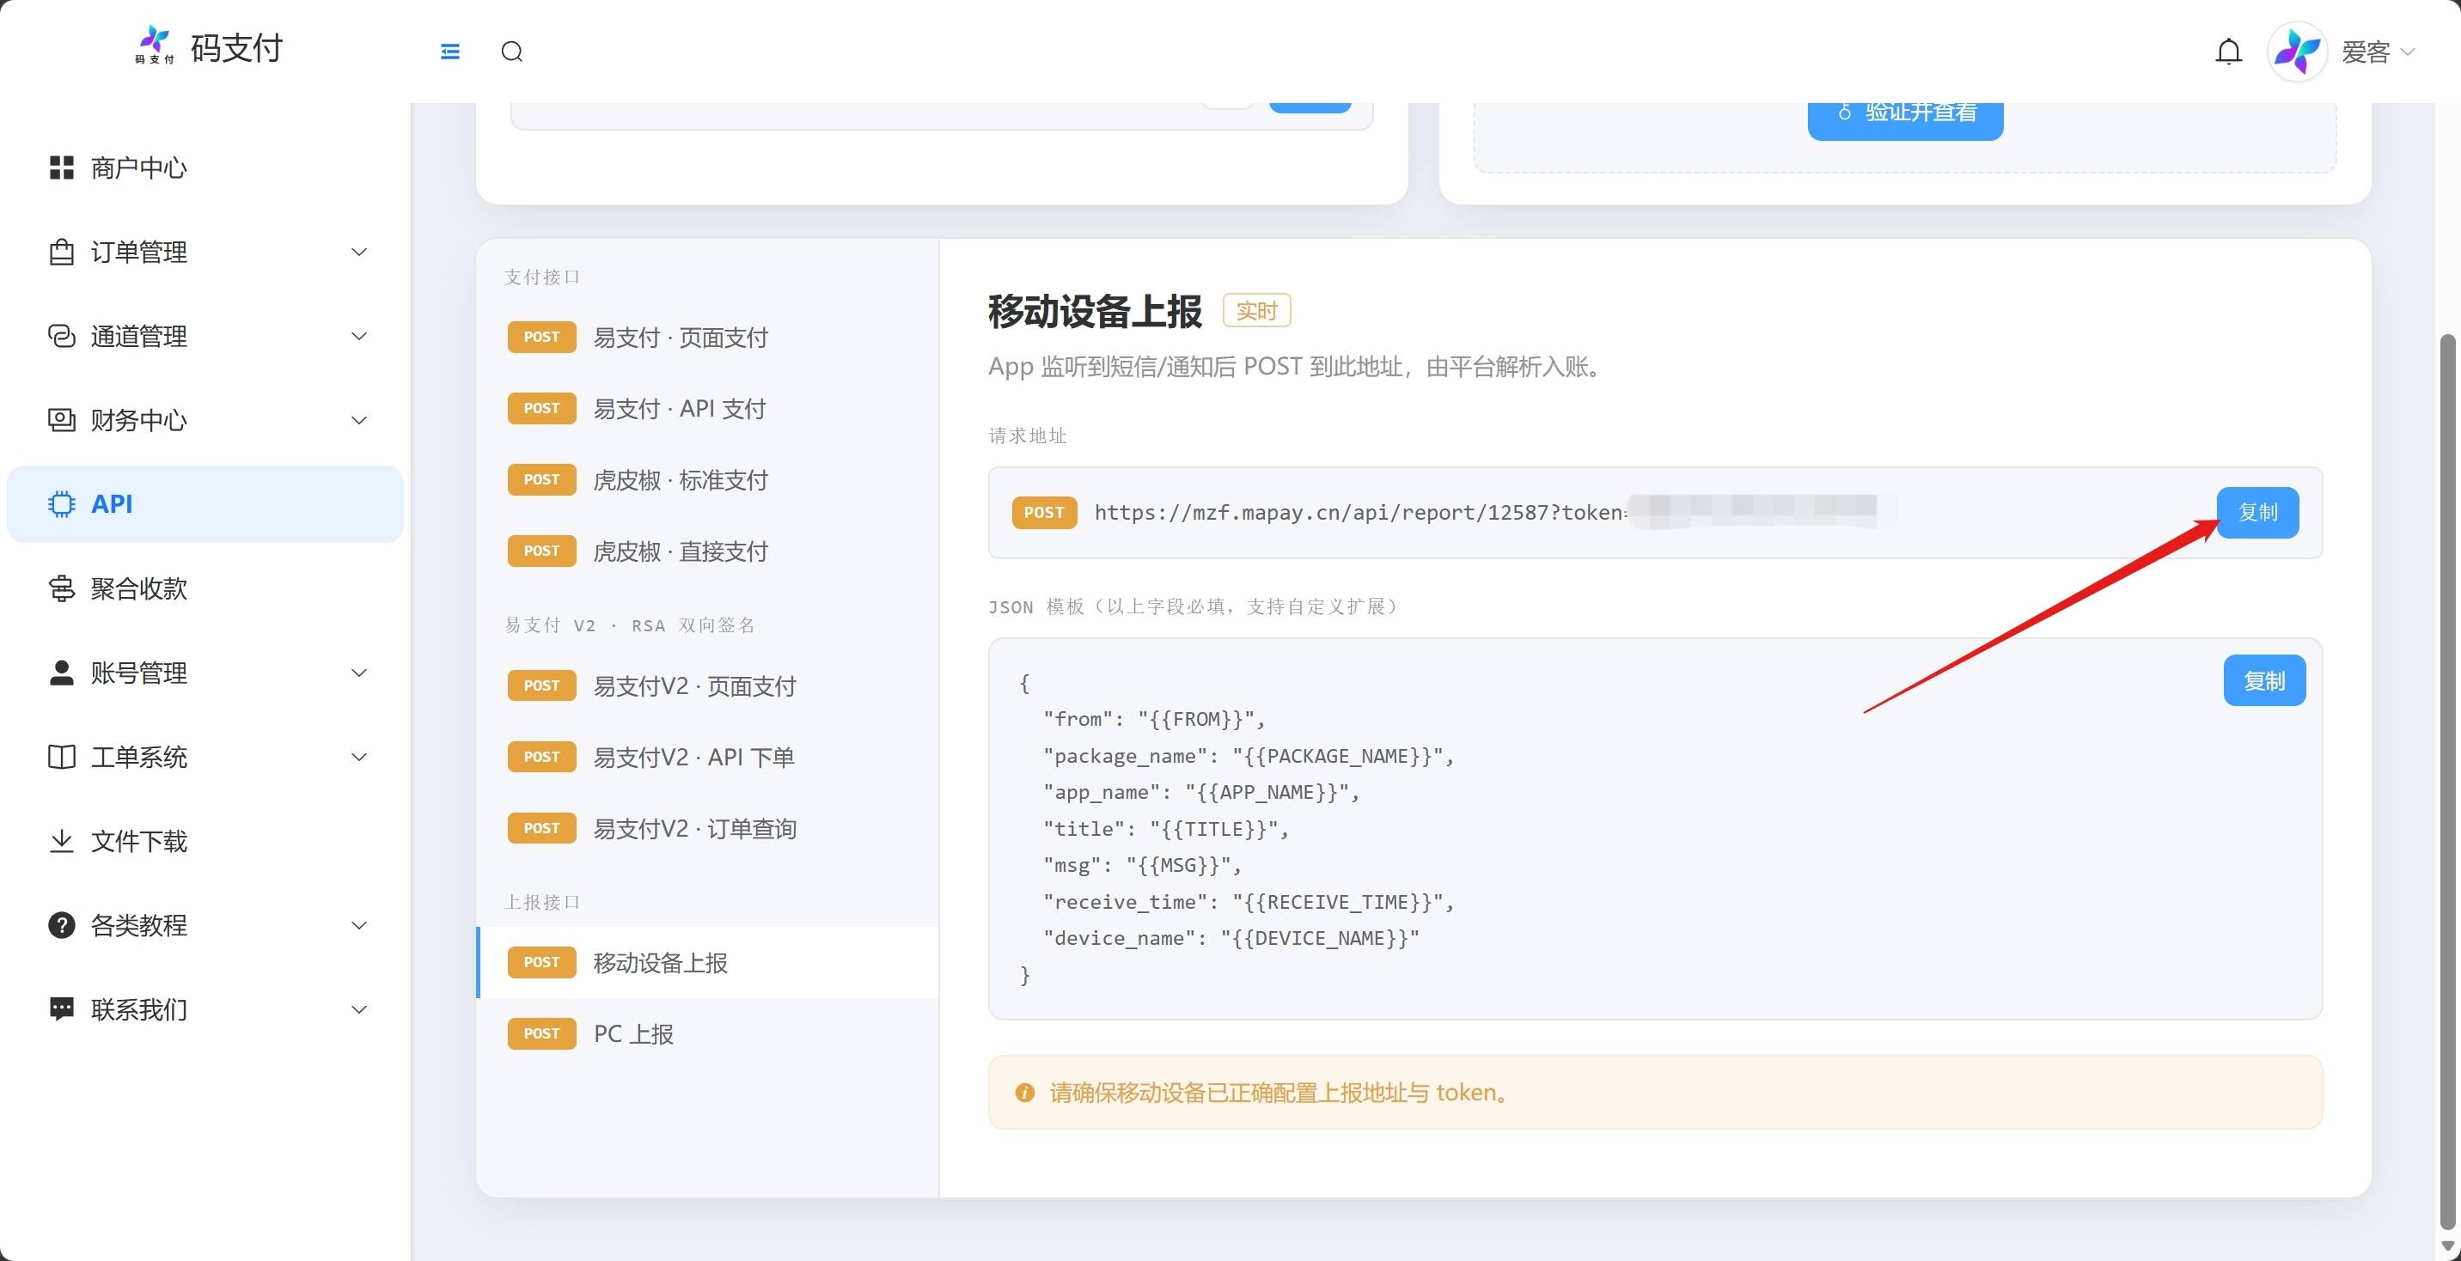The height and width of the screenshot is (1261, 2461).
Task: Click the page vertical scrollbar
Action: coord(2447,782)
